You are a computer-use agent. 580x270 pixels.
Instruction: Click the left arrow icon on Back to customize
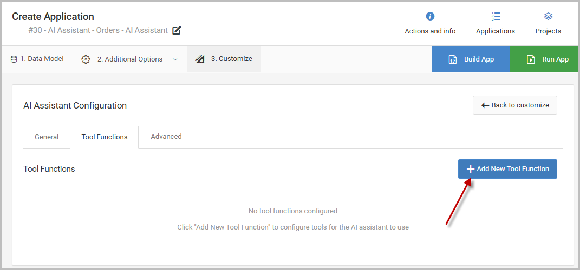pos(485,105)
